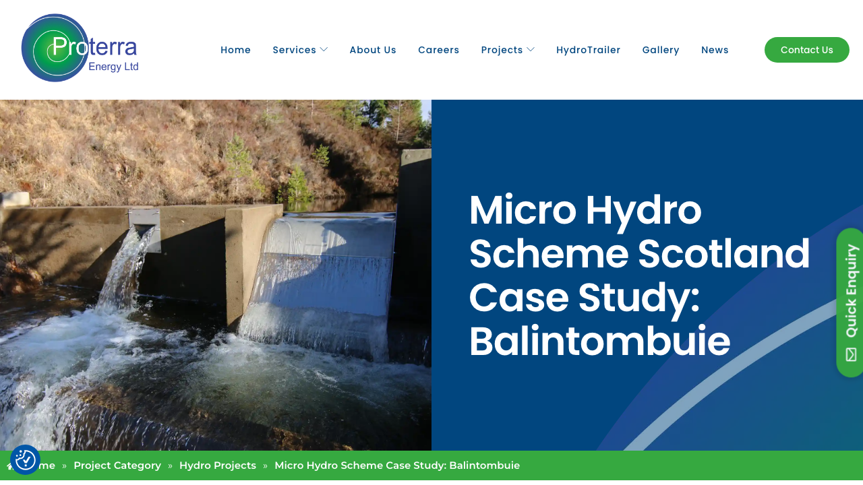Expand the Projects dropdown menu

[x=502, y=48]
